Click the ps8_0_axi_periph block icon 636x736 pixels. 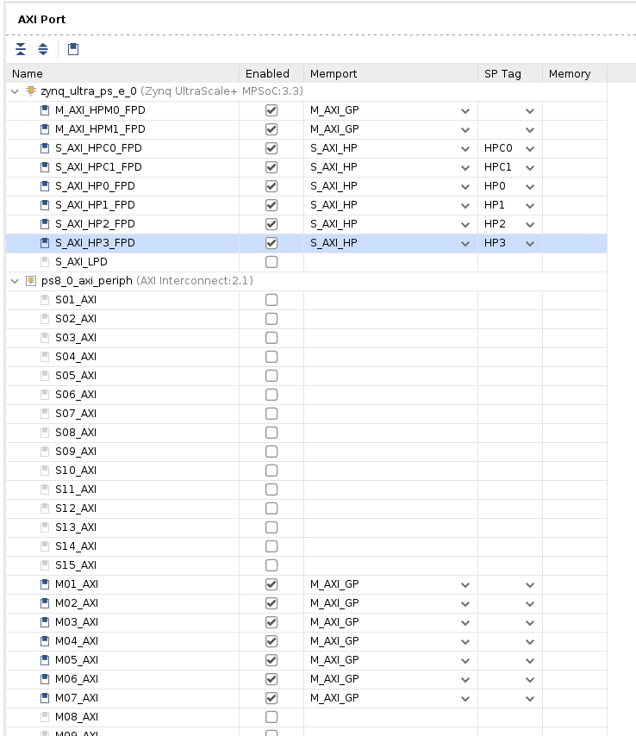(x=31, y=281)
